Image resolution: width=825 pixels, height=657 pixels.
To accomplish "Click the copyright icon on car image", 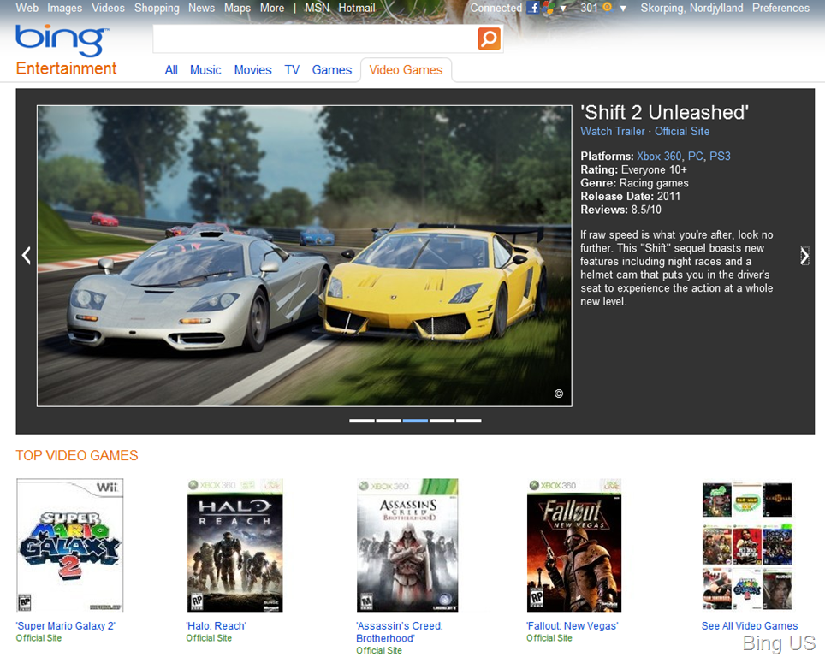I will tap(559, 394).
